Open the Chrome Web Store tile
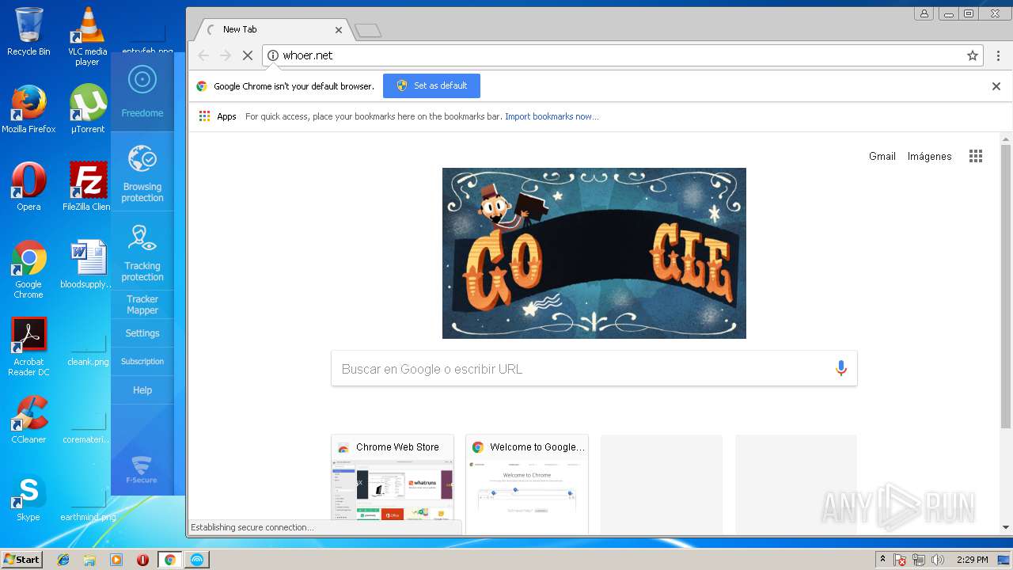Viewport: 1013px width, 570px height. (393, 483)
